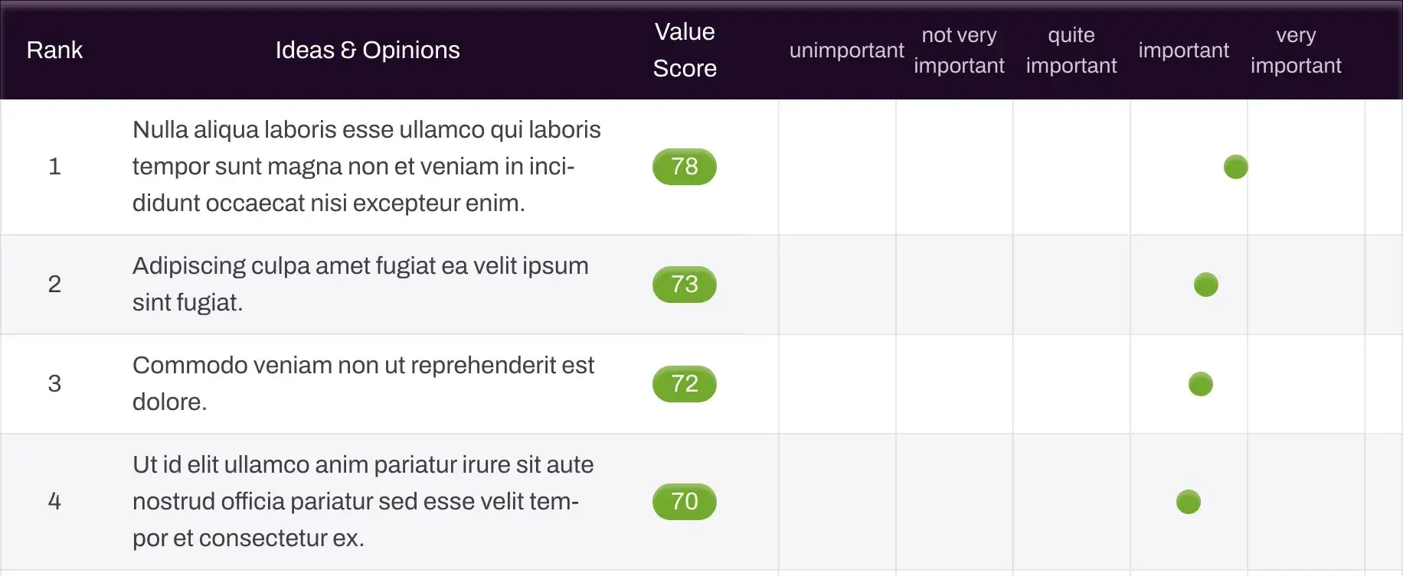
Task: Select the 72 value score badge
Action: [685, 384]
